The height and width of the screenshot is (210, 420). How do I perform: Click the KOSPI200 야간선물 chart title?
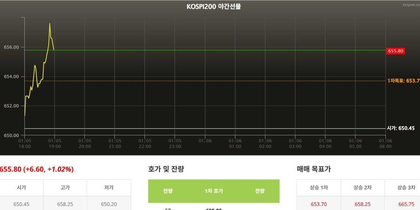click(214, 7)
